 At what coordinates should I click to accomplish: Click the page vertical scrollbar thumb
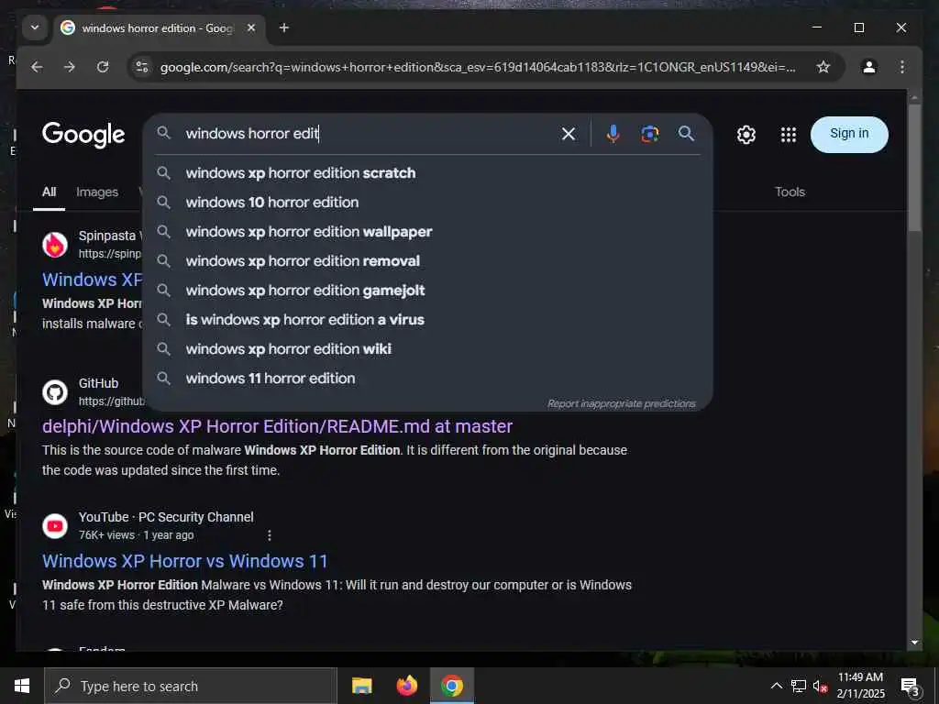(914, 169)
